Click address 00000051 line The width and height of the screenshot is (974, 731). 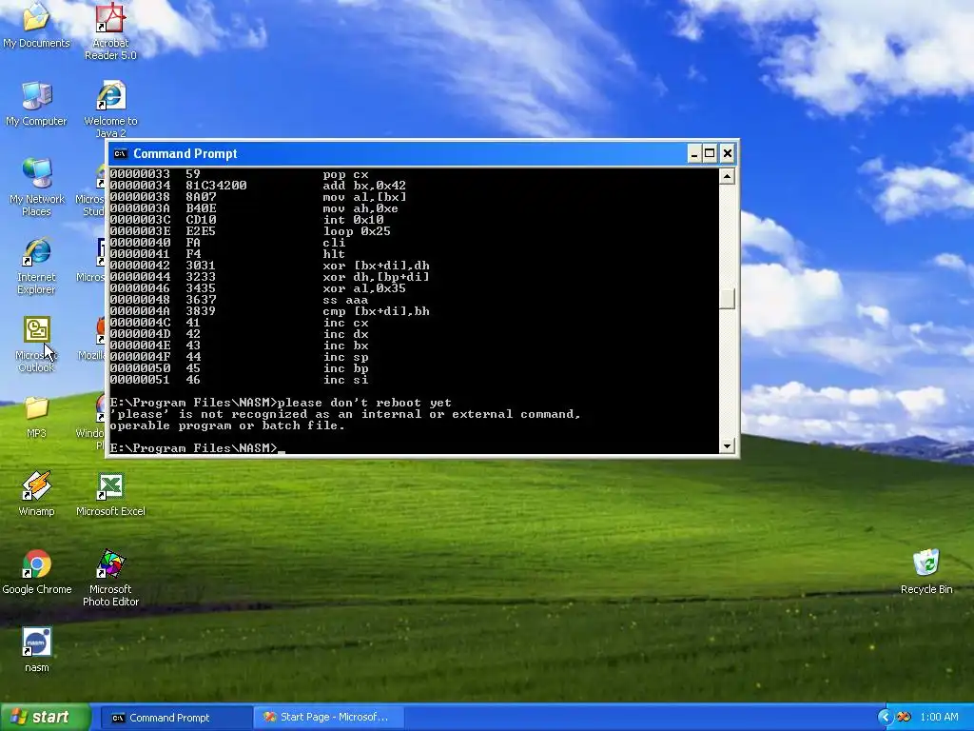point(240,380)
